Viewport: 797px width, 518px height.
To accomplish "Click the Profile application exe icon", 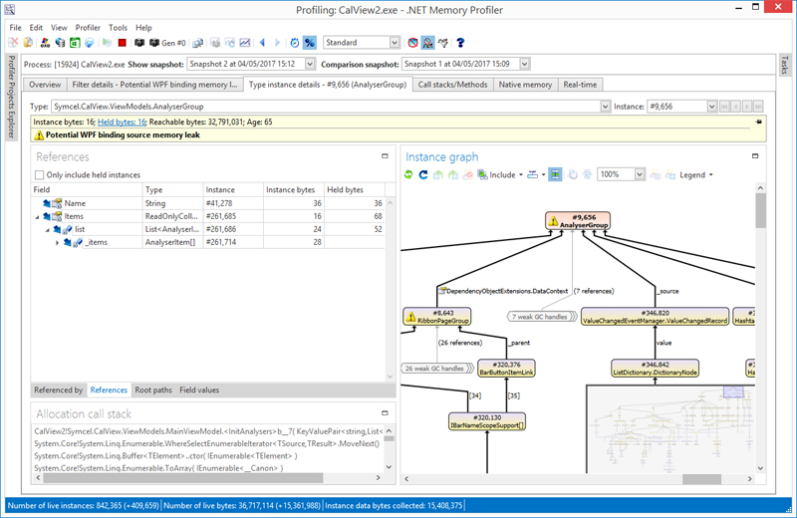I will pyautogui.click(x=45, y=43).
